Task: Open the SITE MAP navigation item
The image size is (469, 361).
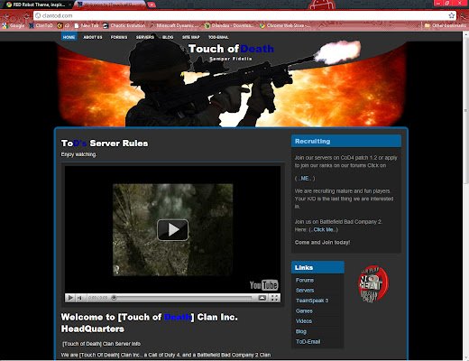Action: pyautogui.click(x=191, y=37)
